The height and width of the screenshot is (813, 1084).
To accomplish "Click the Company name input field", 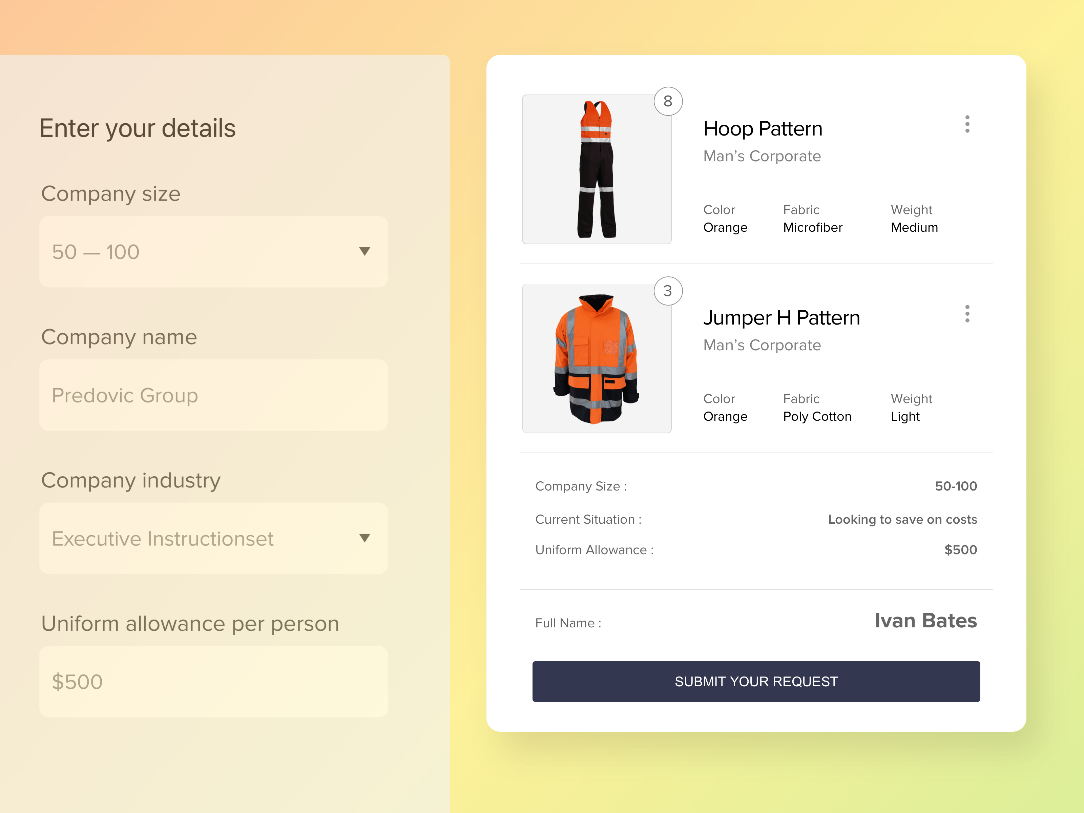I will (214, 395).
